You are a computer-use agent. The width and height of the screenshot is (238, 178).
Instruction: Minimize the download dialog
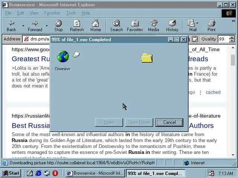click(x=171, y=40)
